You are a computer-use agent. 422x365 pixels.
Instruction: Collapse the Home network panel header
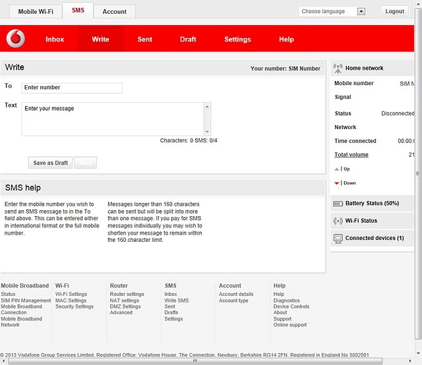372,68
